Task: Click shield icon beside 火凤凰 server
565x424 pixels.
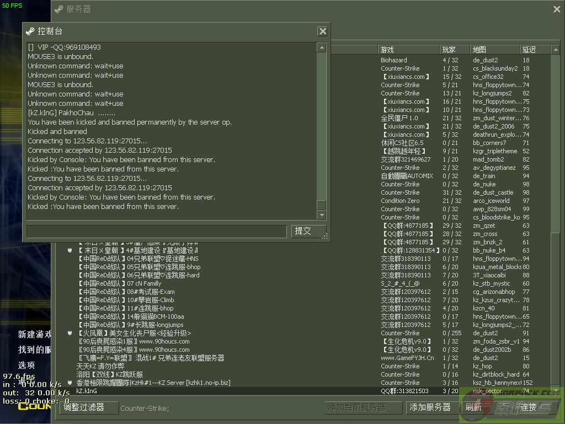Action: coord(70,333)
